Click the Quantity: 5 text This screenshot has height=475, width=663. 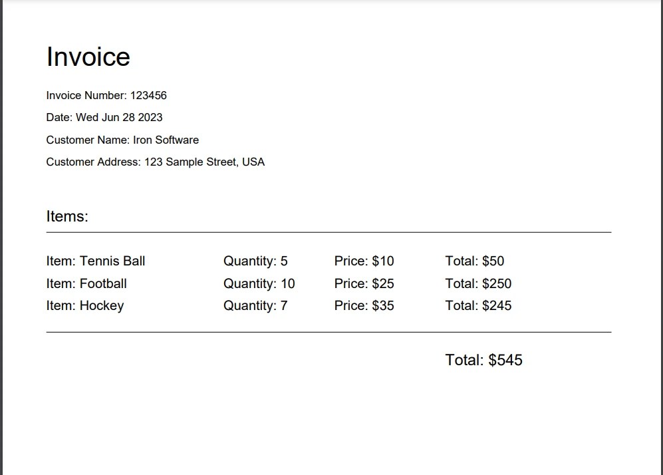coord(255,261)
